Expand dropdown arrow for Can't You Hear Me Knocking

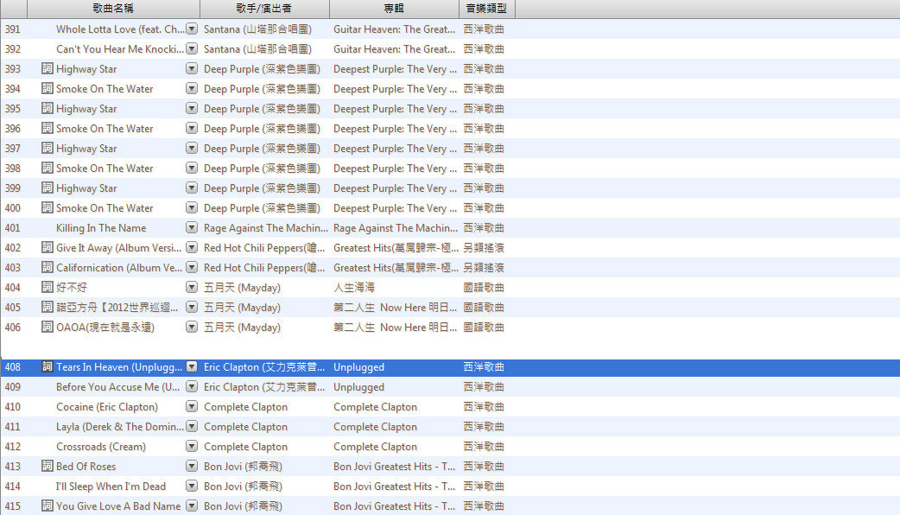pos(192,48)
